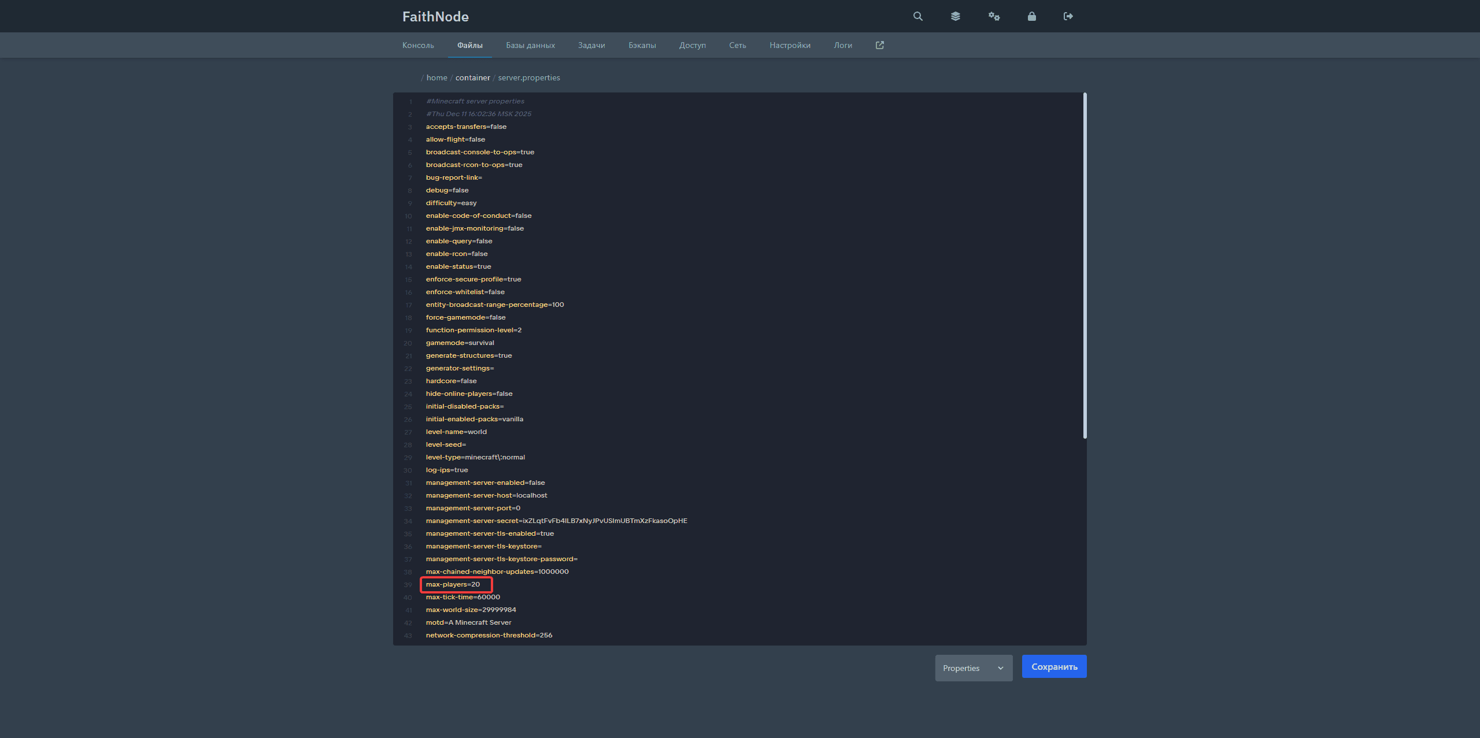1480x738 pixels.
Task: Switch to the Консоль tab
Action: click(418, 45)
